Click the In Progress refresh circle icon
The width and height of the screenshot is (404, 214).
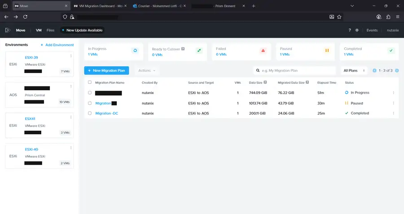135,51
